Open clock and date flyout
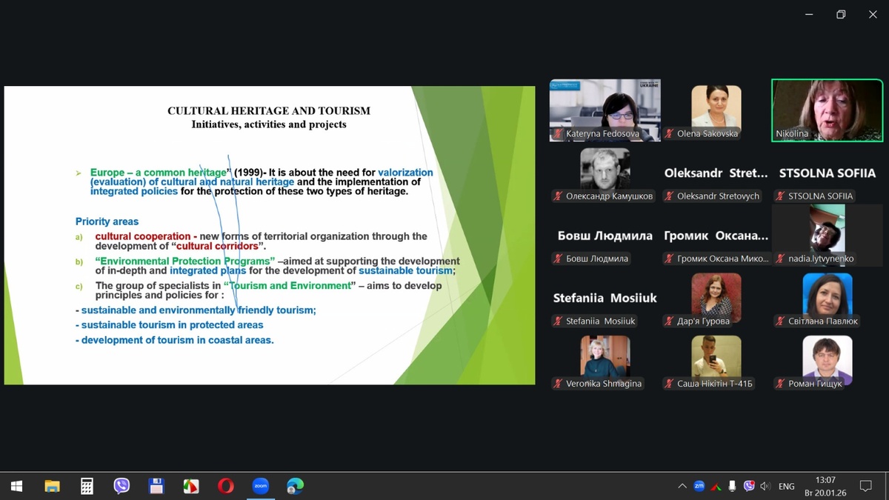The image size is (889, 500). coord(825,486)
